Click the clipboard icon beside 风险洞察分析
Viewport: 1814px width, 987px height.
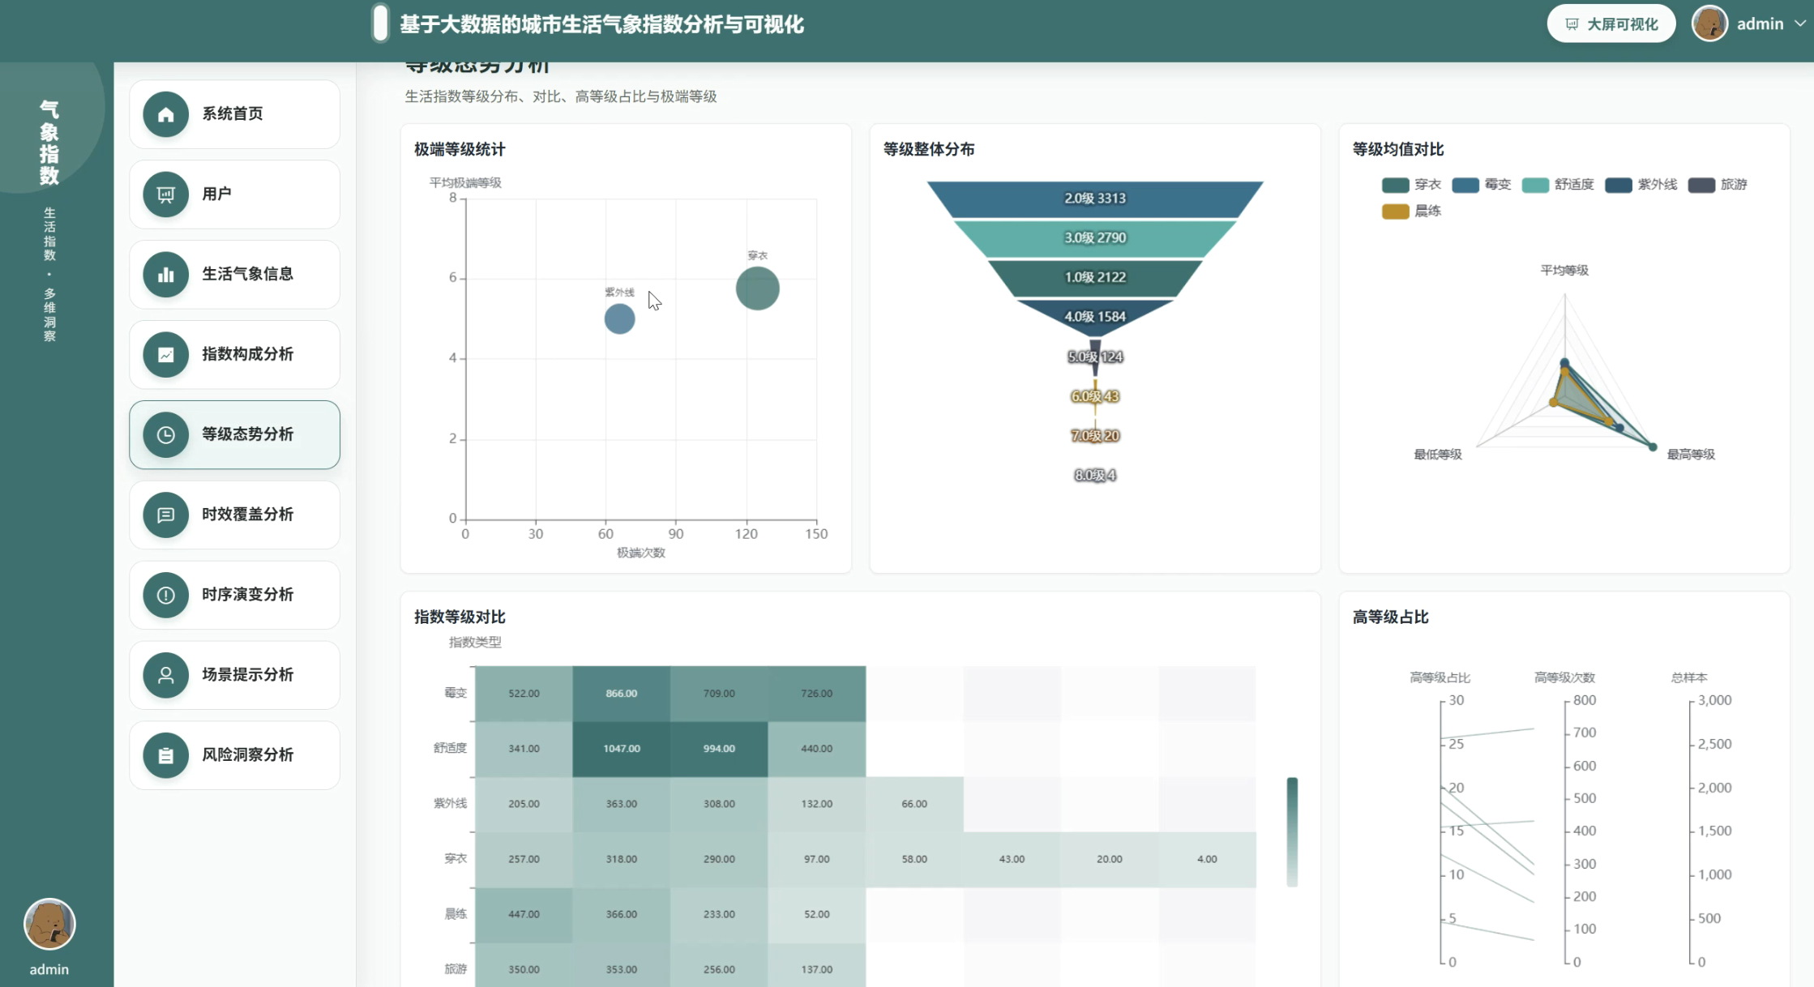tap(165, 756)
